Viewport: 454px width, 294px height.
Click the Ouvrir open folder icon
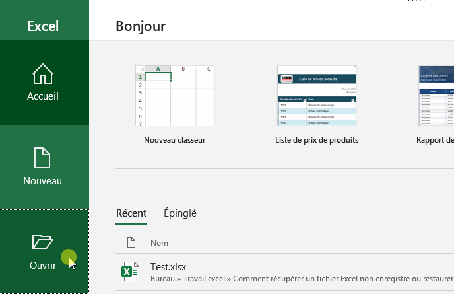tap(43, 242)
